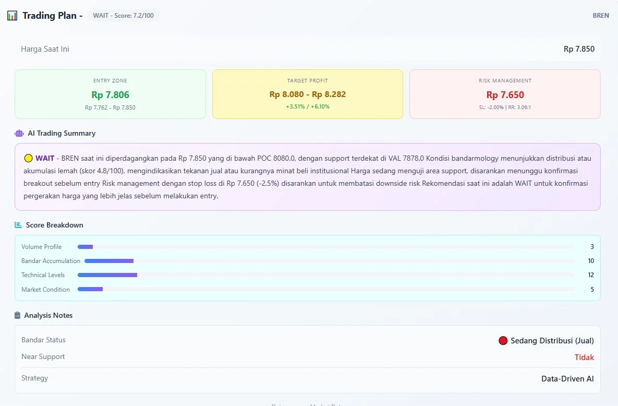Select the Target Profit card

[x=307, y=94]
